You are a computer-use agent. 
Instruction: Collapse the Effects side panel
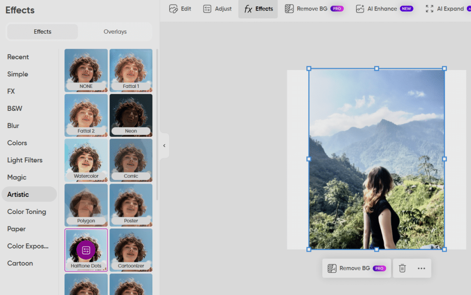pyautogui.click(x=164, y=145)
